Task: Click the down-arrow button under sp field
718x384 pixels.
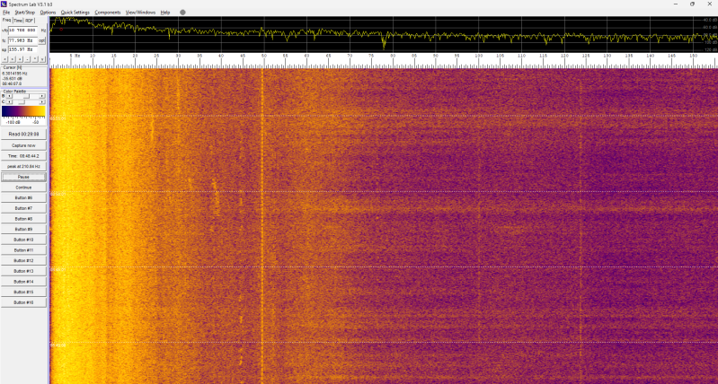Action: click(x=42, y=59)
